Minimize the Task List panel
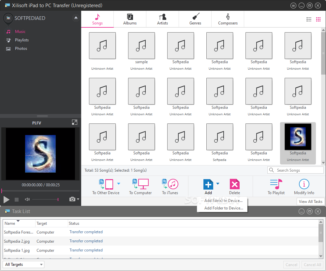The height and width of the screenshot is (271, 326). pos(302,211)
